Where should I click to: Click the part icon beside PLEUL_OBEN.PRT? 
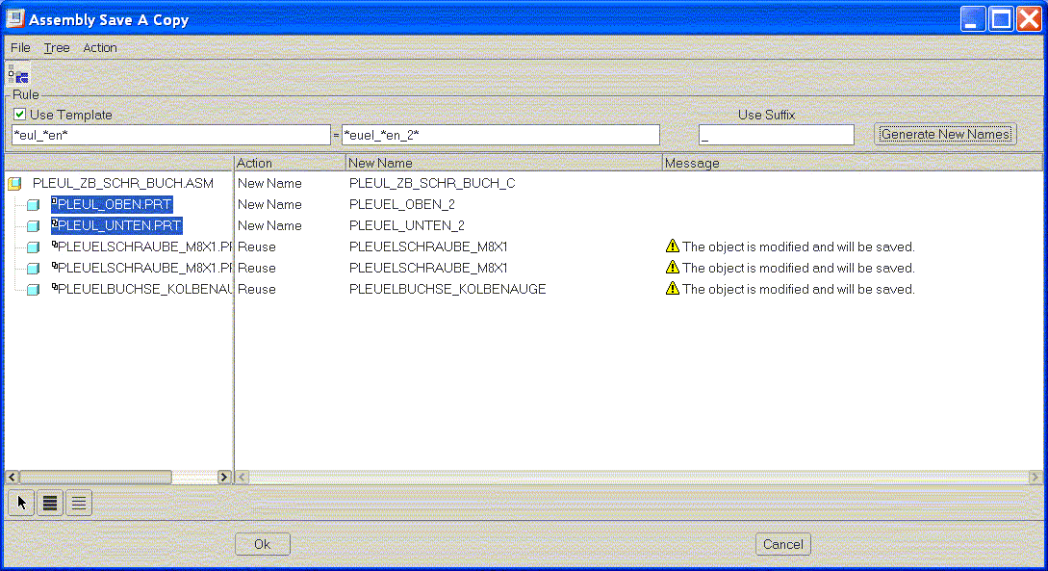tap(34, 205)
